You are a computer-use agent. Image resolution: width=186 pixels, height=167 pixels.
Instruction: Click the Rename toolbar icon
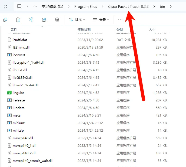click(x=31, y=20)
